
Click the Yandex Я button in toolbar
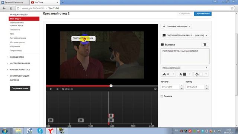coord(11,8)
